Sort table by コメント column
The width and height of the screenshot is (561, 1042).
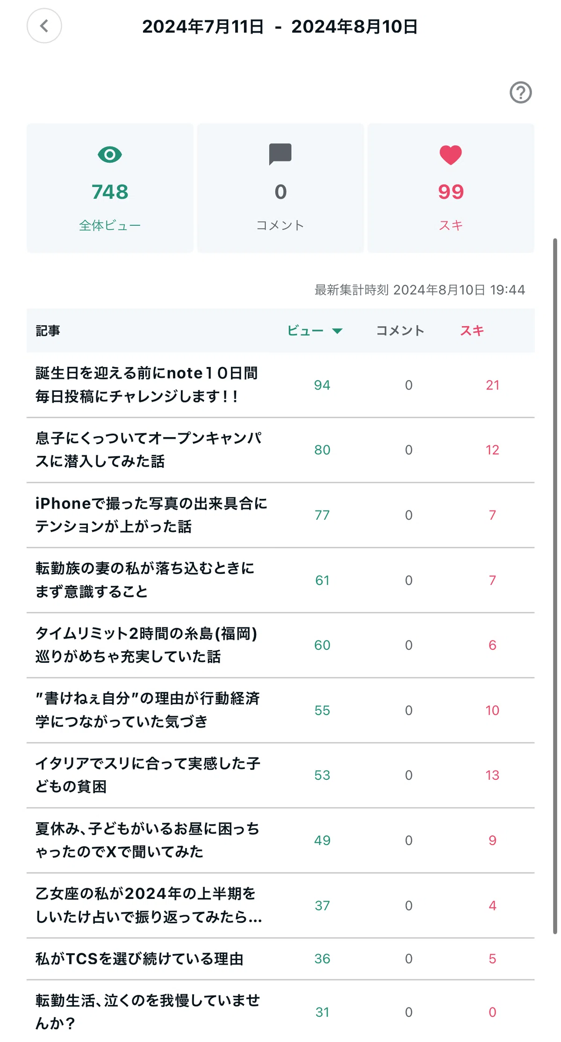(400, 331)
